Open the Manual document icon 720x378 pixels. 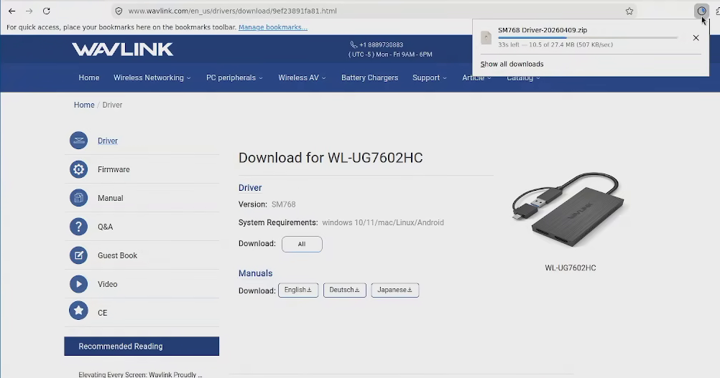pyautogui.click(x=78, y=198)
